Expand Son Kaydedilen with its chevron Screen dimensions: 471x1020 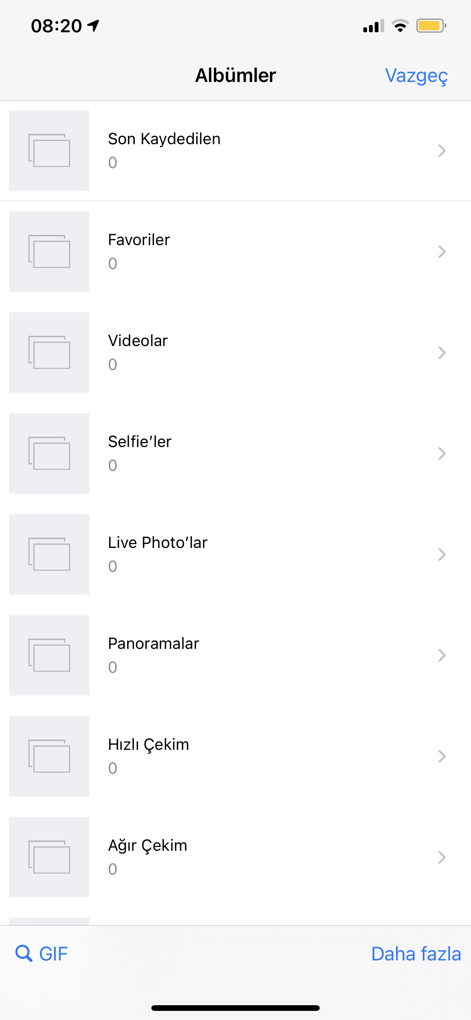(x=442, y=151)
